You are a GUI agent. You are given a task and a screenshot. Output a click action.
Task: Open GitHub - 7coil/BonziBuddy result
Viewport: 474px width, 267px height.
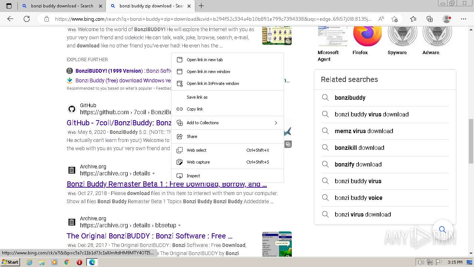click(x=119, y=123)
